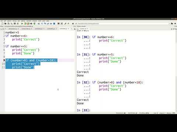Open the Tools menu
177x132 pixels.
(x=40, y=21)
